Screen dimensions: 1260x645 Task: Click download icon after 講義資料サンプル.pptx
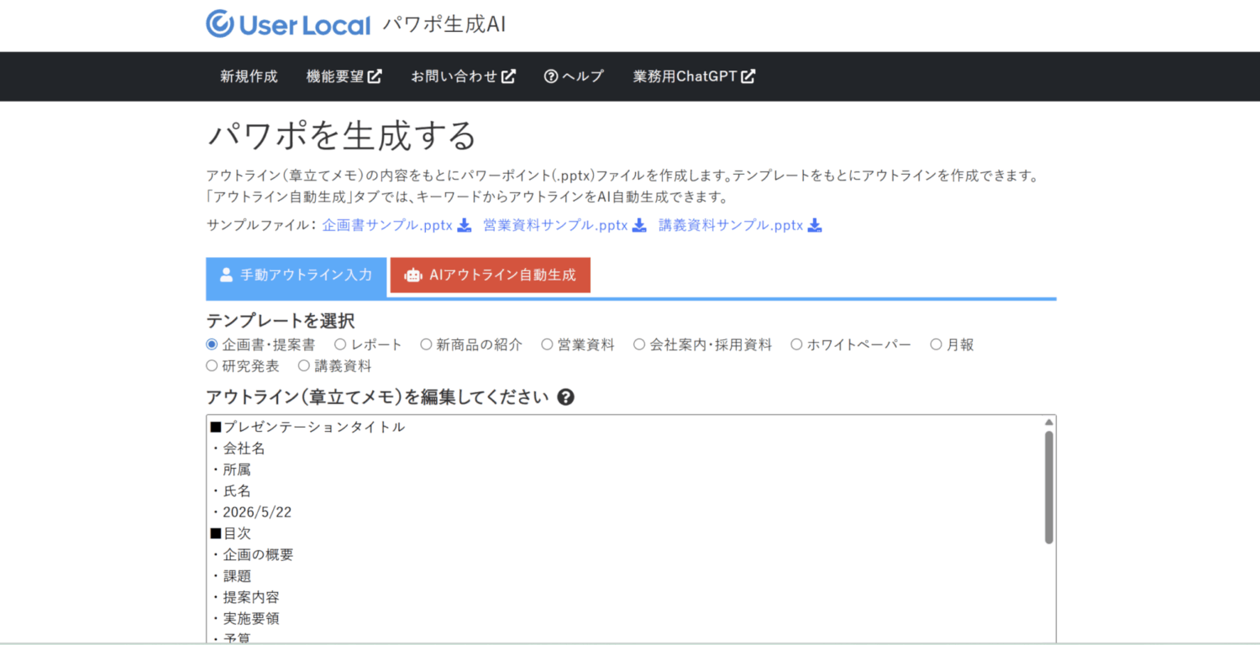[814, 225]
